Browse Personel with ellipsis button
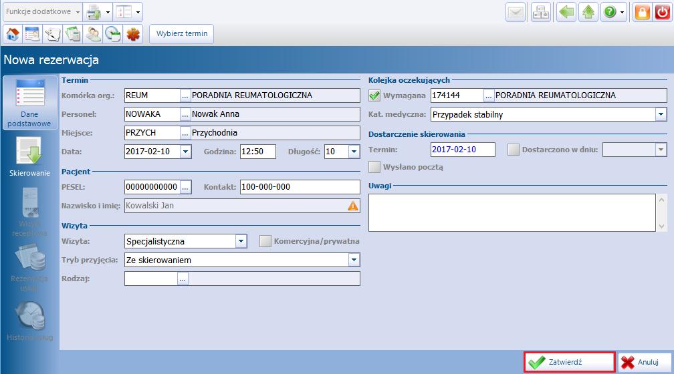The width and height of the screenshot is (674, 374). coord(185,114)
